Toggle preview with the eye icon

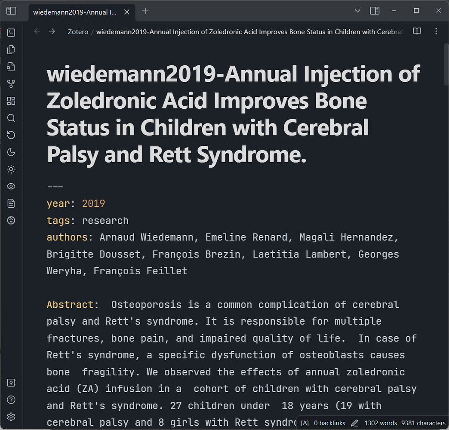pyautogui.click(x=11, y=186)
